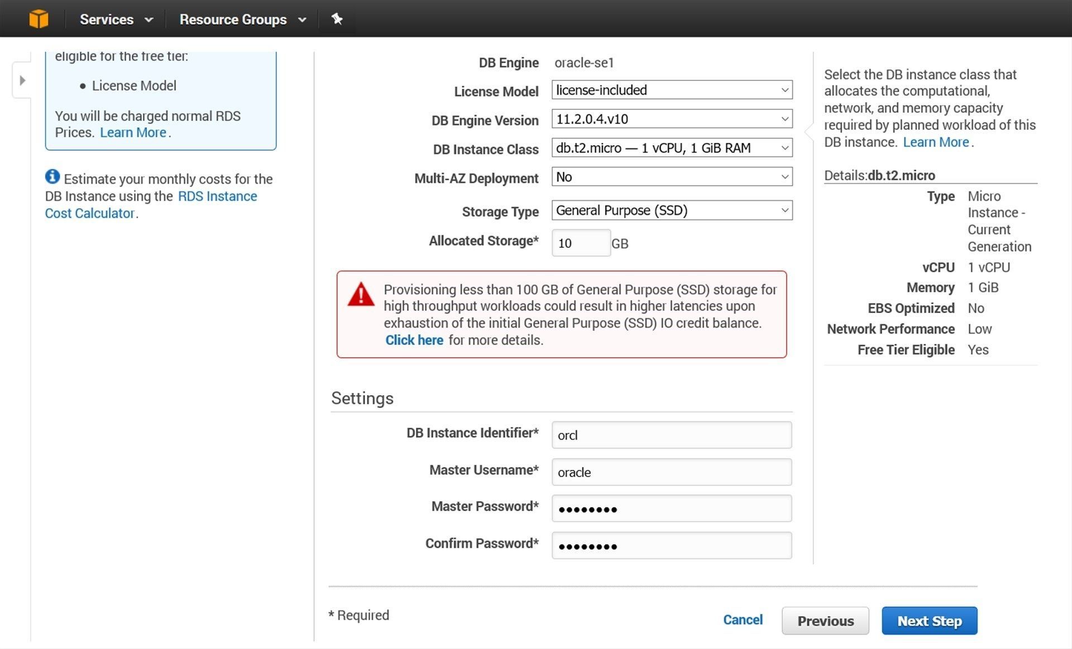Click the 'Yes' Free Tier Eligible value
This screenshot has width=1072, height=649.
coord(978,350)
